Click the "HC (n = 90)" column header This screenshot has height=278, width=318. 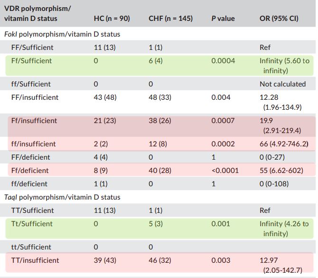click(112, 19)
